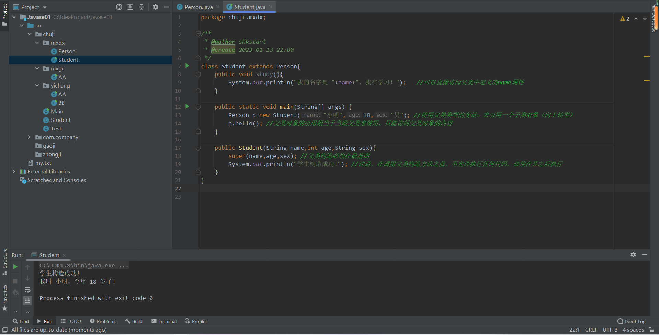Collapse the src folder
Image resolution: width=659 pixels, height=335 pixels.
(x=22, y=25)
